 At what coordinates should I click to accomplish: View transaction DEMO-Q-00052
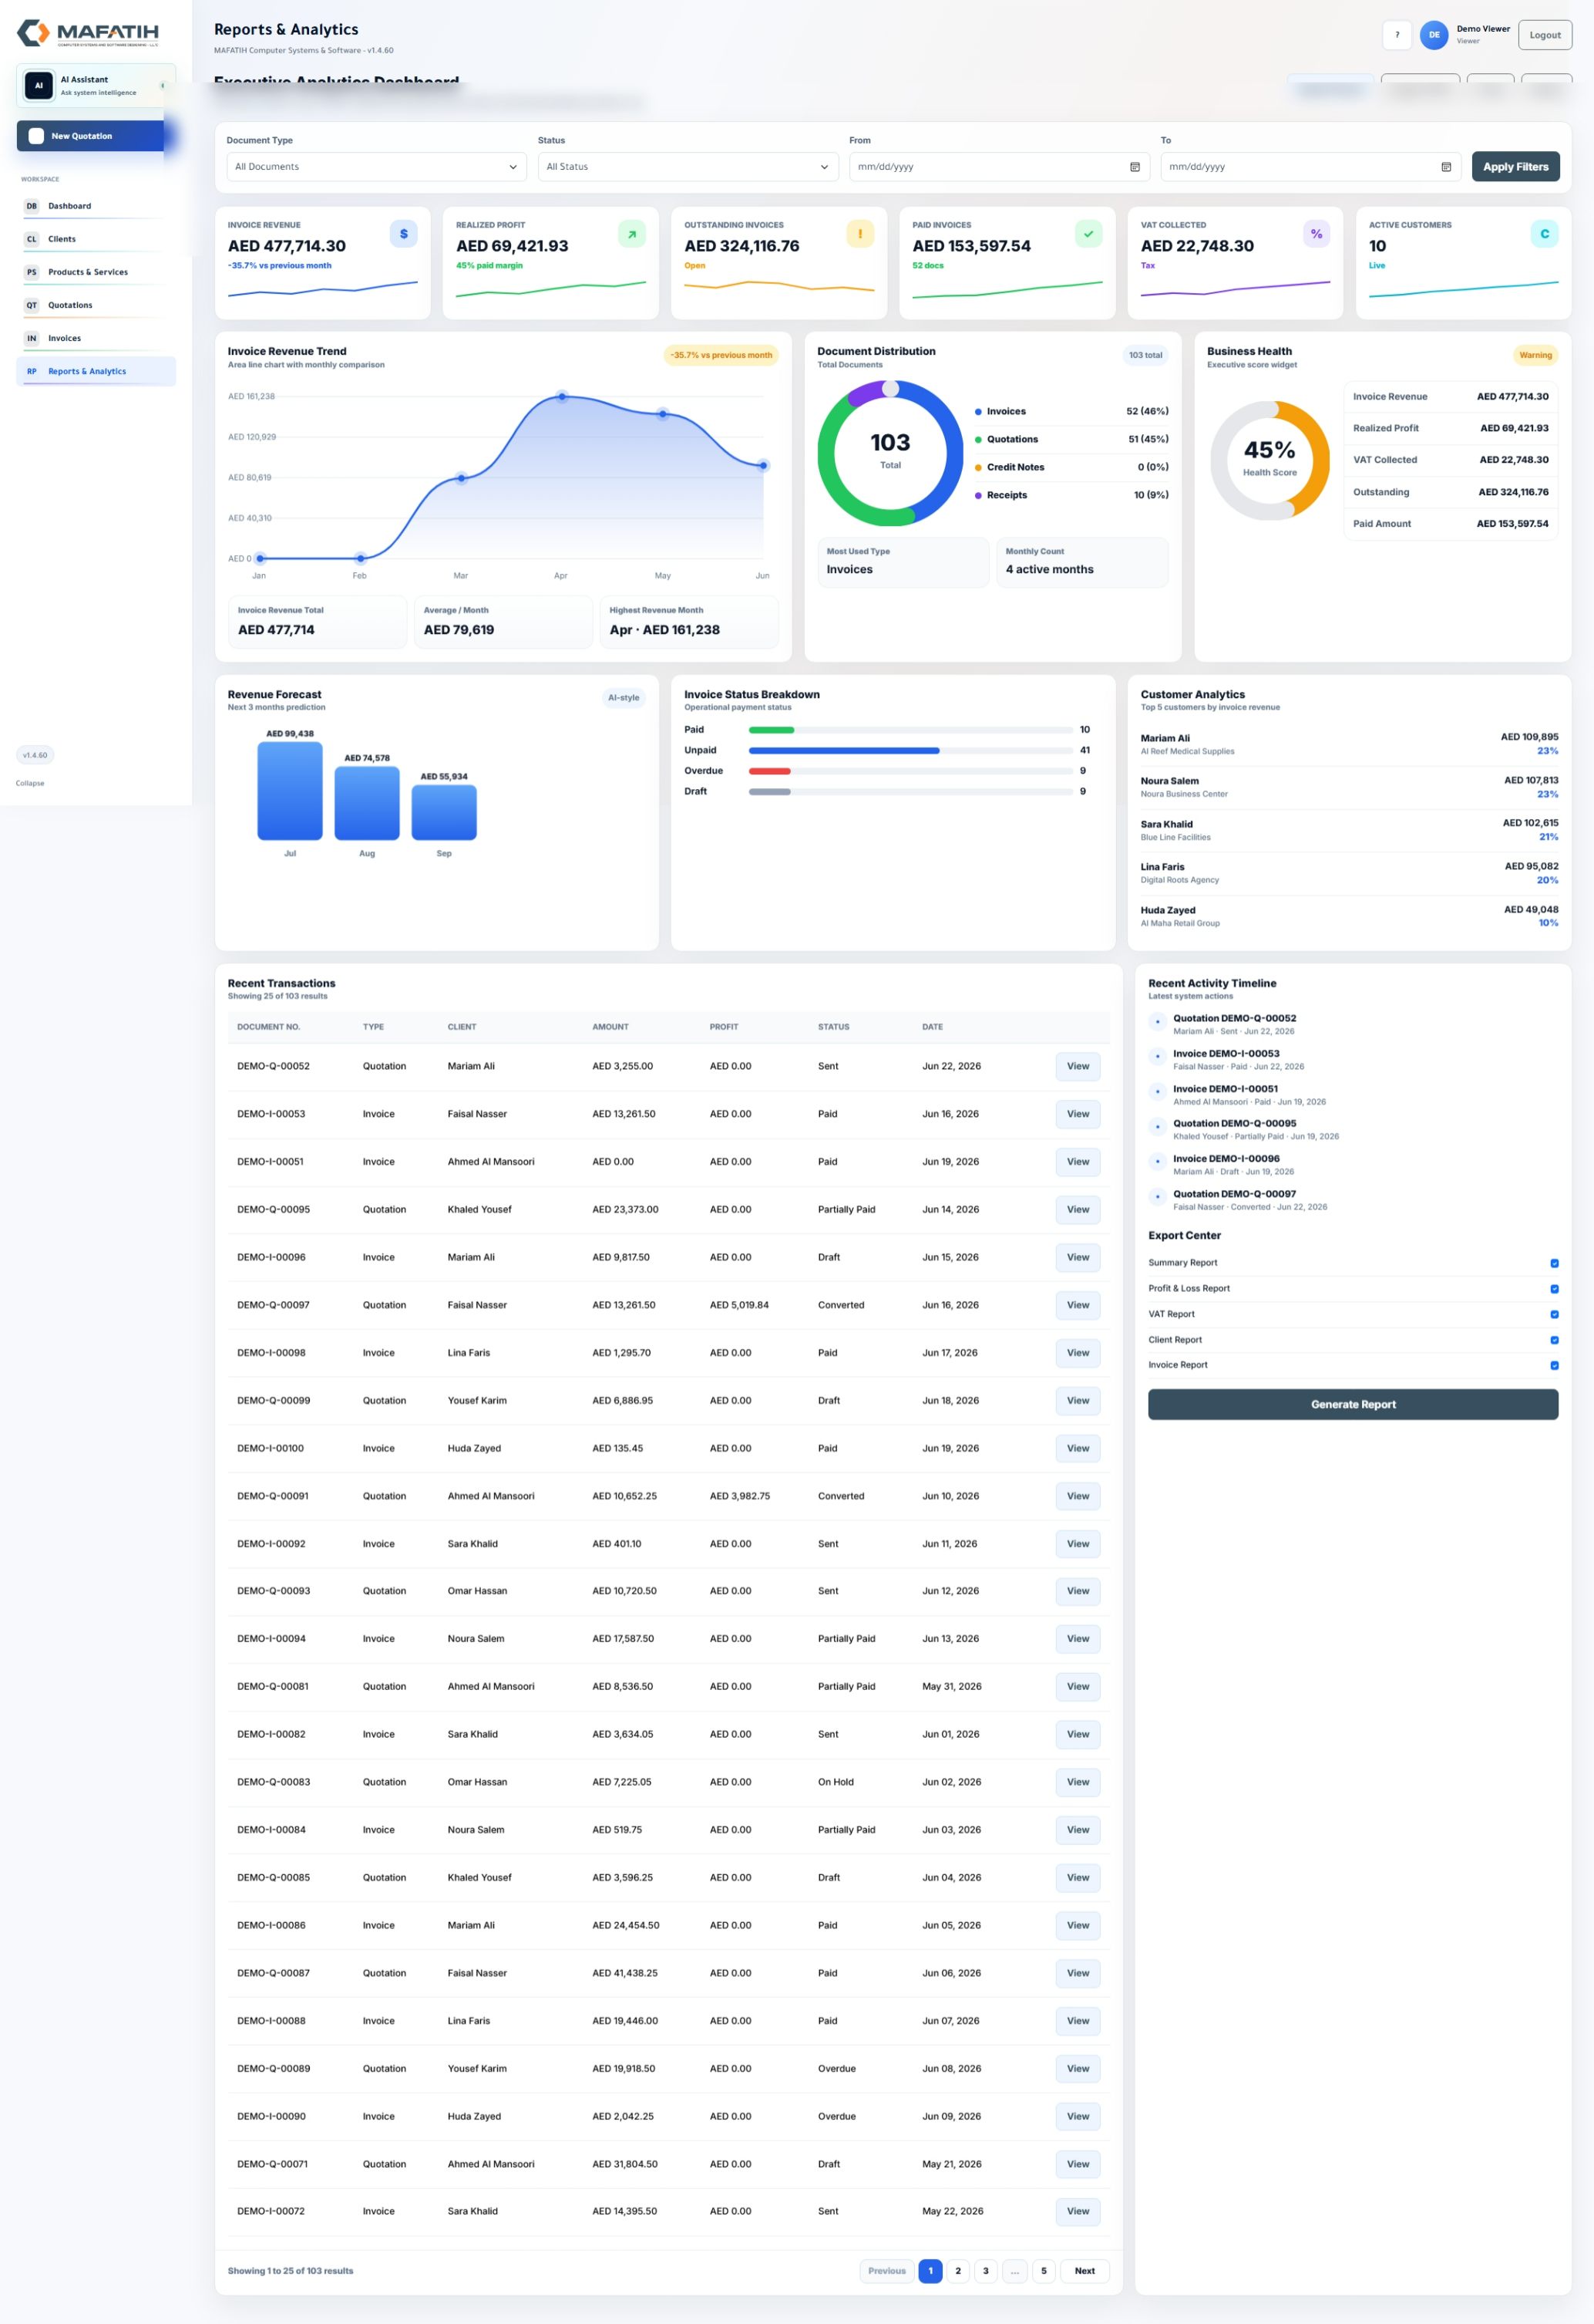(x=1078, y=1066)
